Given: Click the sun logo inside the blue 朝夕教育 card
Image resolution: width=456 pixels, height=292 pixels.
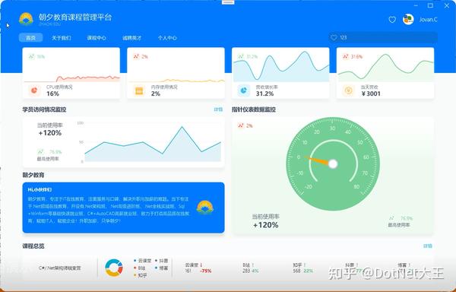Looking at the screenshot, I should (204, 208).
